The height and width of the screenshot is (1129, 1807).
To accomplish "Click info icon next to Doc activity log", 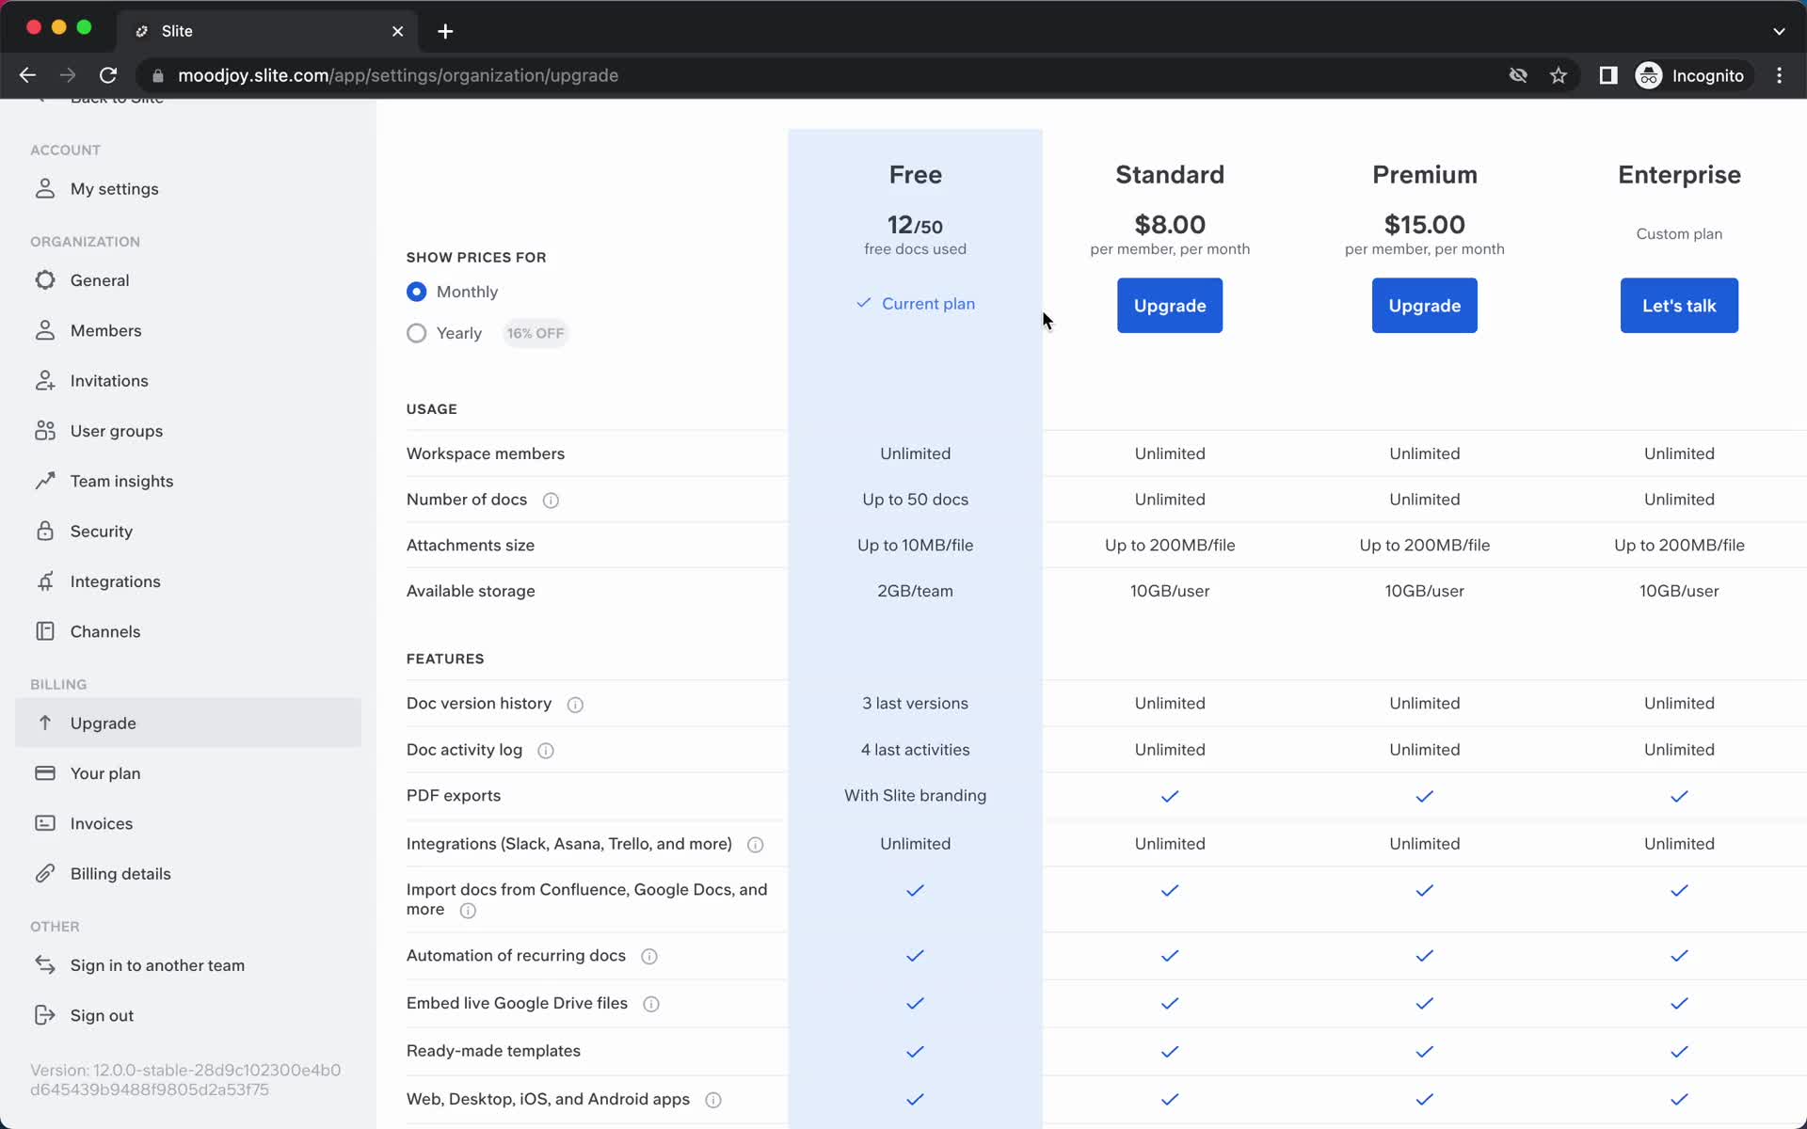I will (x=546, y=751).
